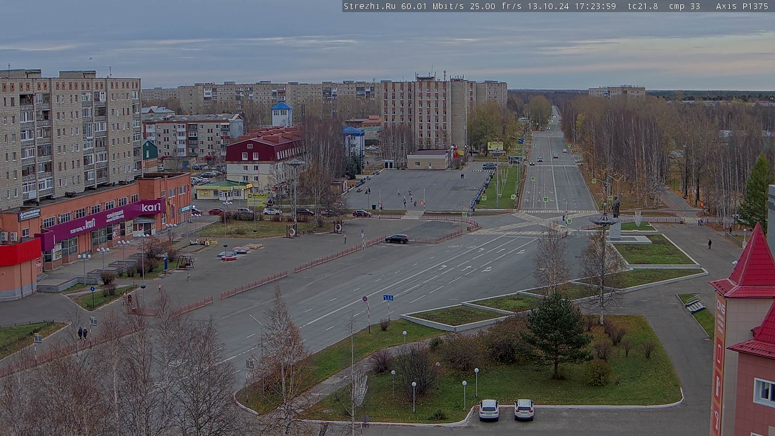Click the 17:23:59 timestamp

595,6
